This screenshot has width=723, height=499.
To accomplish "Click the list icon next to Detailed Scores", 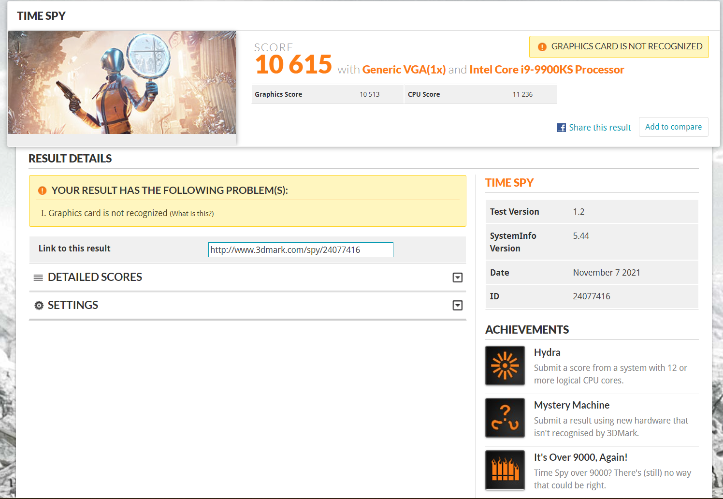I will (38, 278).
